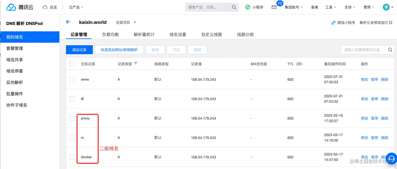Click 暂停 for the proxy record
397x169 pixels.
(374, 118)
